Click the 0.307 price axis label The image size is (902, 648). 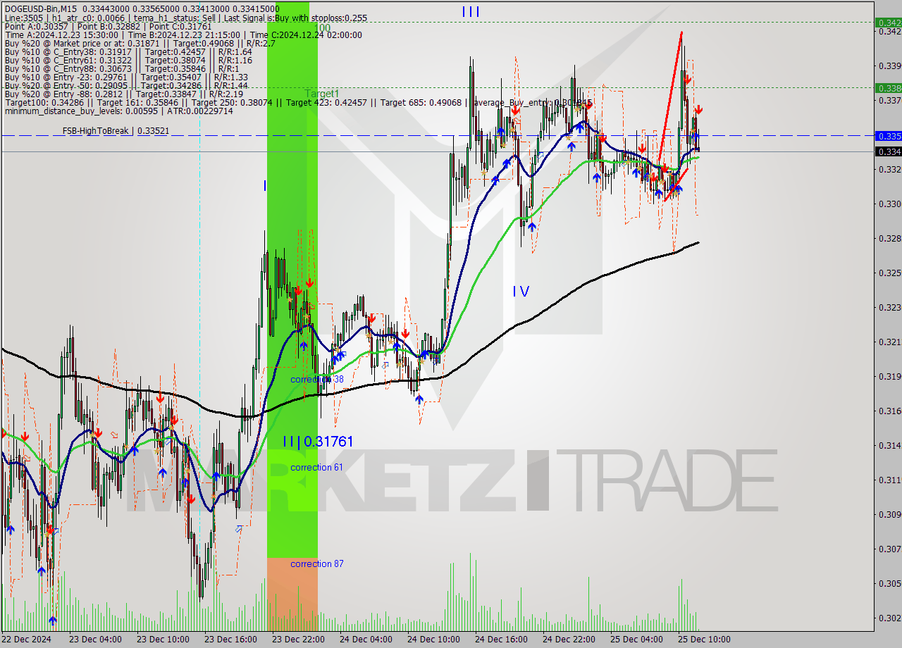889,549
